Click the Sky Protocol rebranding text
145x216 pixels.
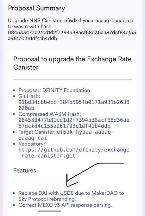pyautogui.click(x=47, y=199)
